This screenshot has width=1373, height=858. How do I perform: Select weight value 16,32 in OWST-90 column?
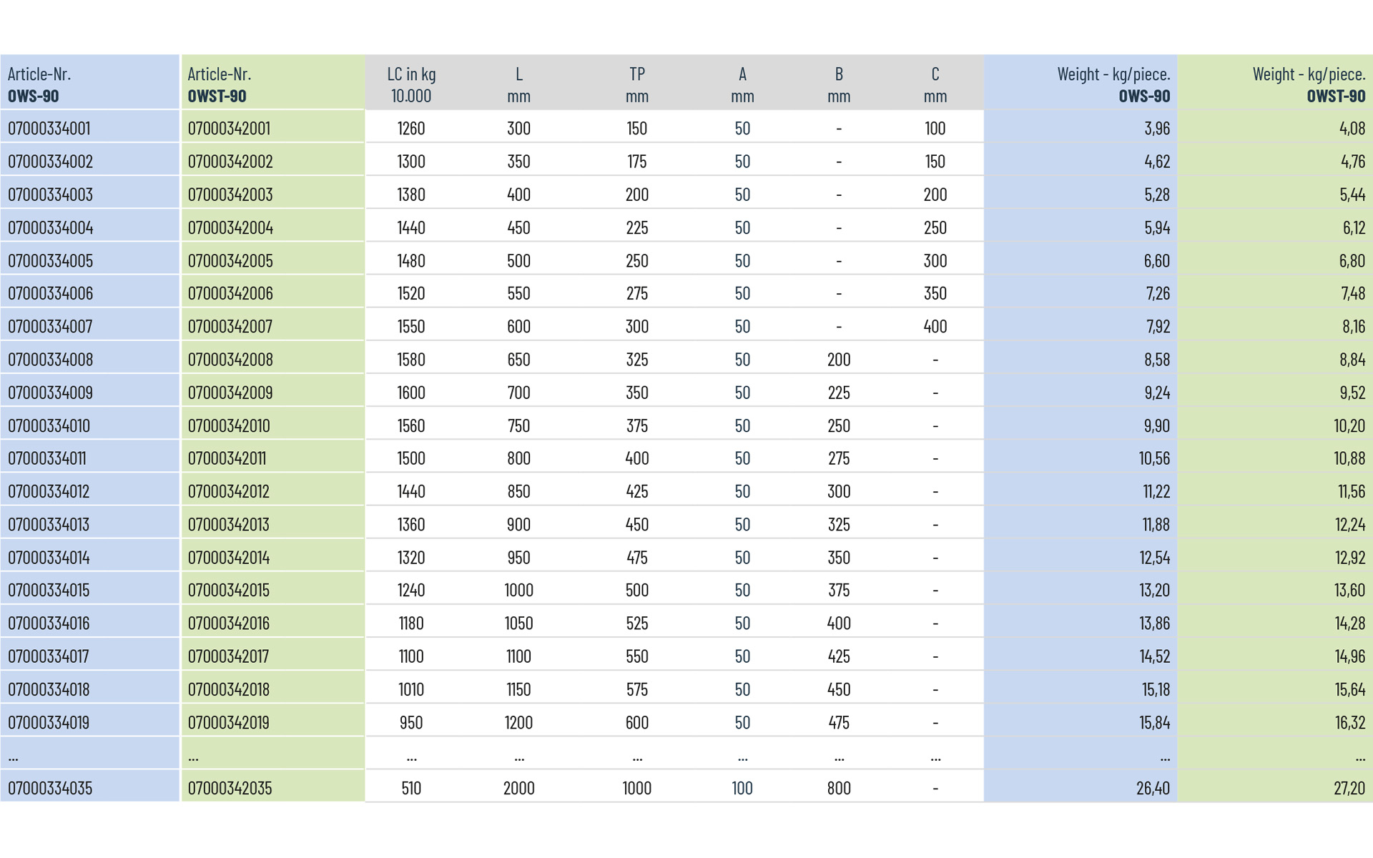[x=1349, y=722]
